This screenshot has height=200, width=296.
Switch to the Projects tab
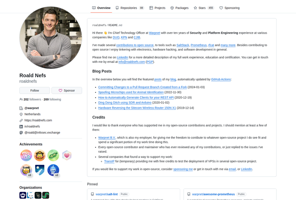(157, 8)
